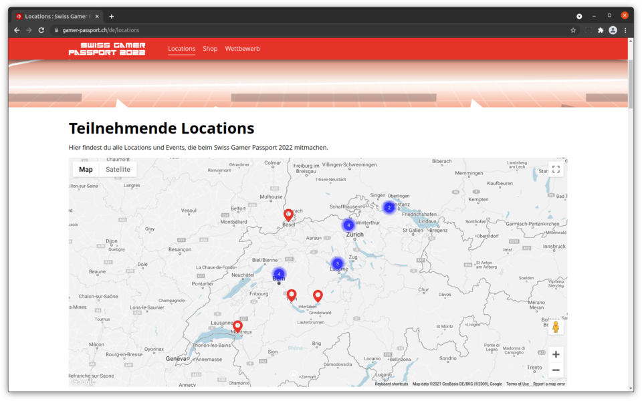Click the Innsbruck label on the map
Viewport: 642px width, 401px height.
[554, 247]
